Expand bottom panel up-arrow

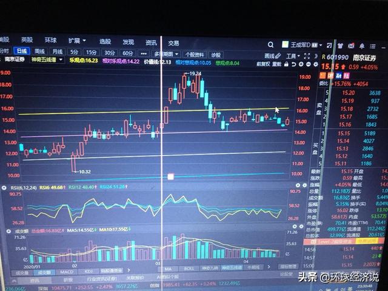click(x=14, y=281)
